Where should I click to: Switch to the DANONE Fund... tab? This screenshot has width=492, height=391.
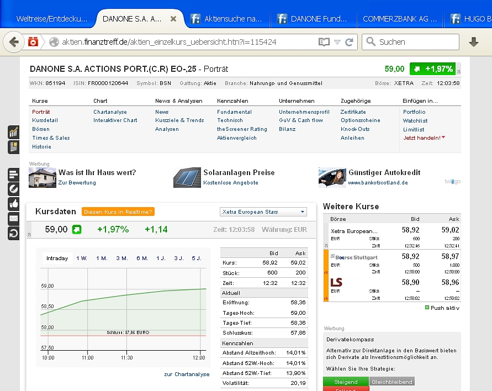click(313, 19)
